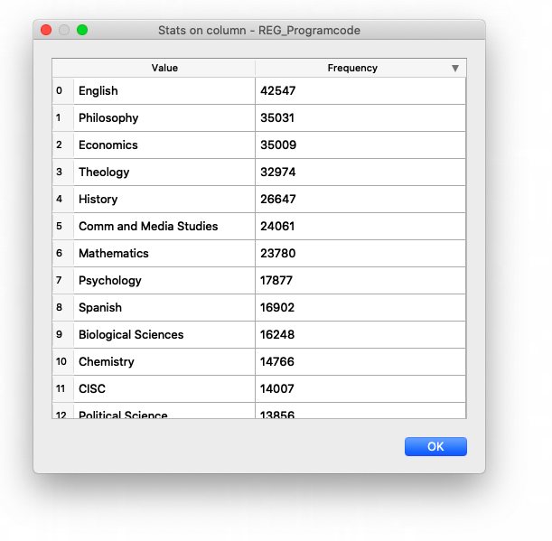
Task: Select the Philosophy value cell
Action: click(164, 117)
